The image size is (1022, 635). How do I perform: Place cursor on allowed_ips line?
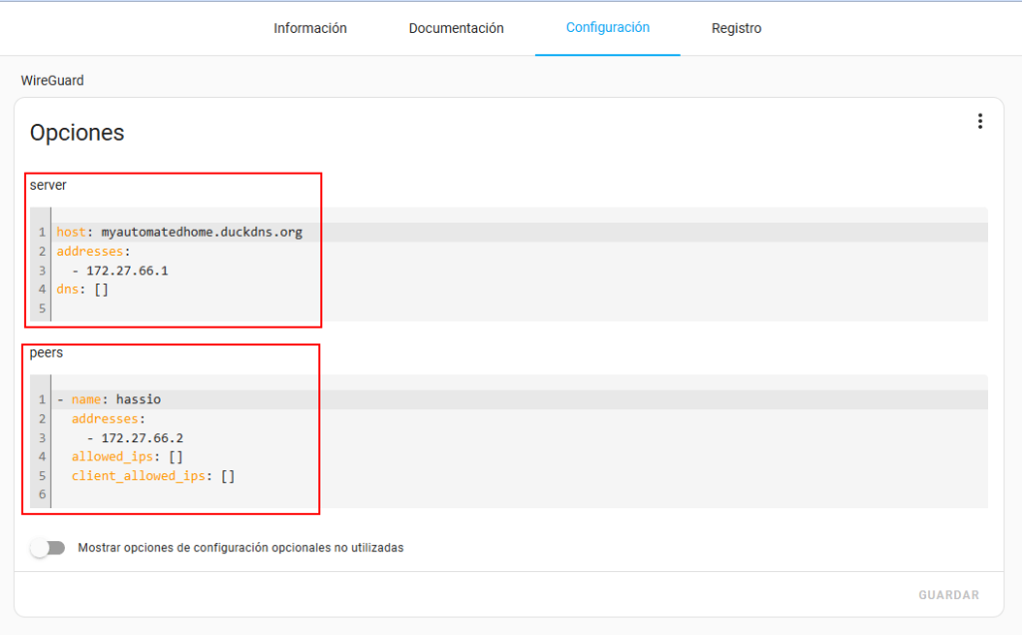point(127,457)
